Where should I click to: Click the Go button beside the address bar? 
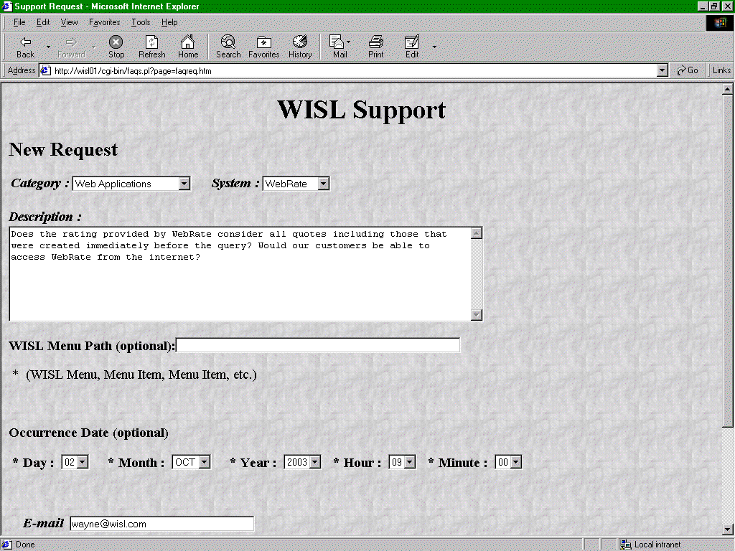[688, 70]
